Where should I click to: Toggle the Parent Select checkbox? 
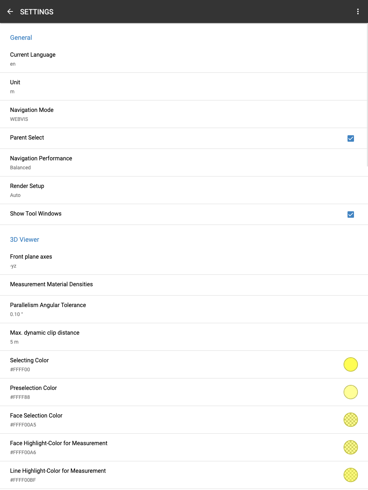click(x=351, y=138)
